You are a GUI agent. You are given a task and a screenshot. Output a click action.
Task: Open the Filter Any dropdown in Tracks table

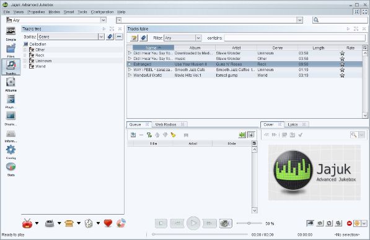[x=198, y=38]
